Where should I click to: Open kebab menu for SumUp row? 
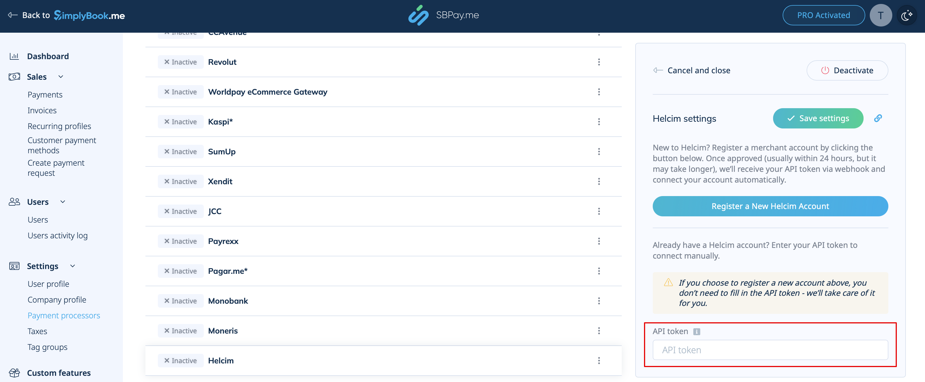point(599,152)
